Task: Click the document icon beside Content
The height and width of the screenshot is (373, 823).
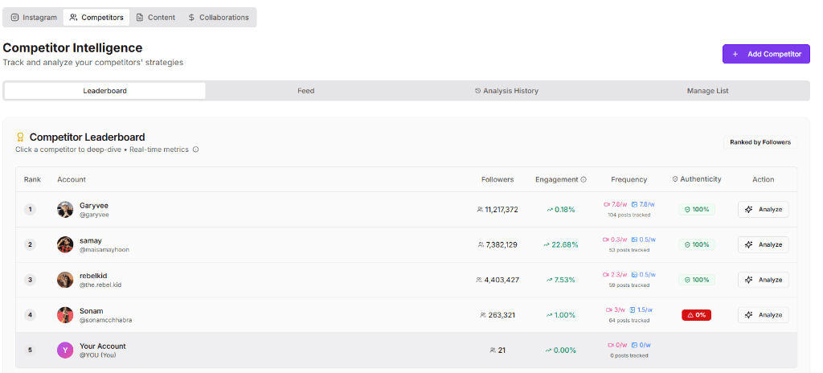Action: [x=140, y=18]
